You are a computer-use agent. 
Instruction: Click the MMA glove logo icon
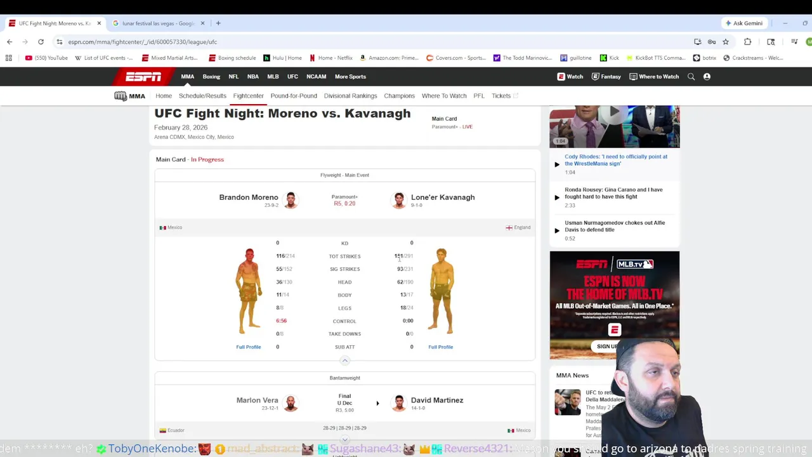pyautogui.click(x=121, y=96)
